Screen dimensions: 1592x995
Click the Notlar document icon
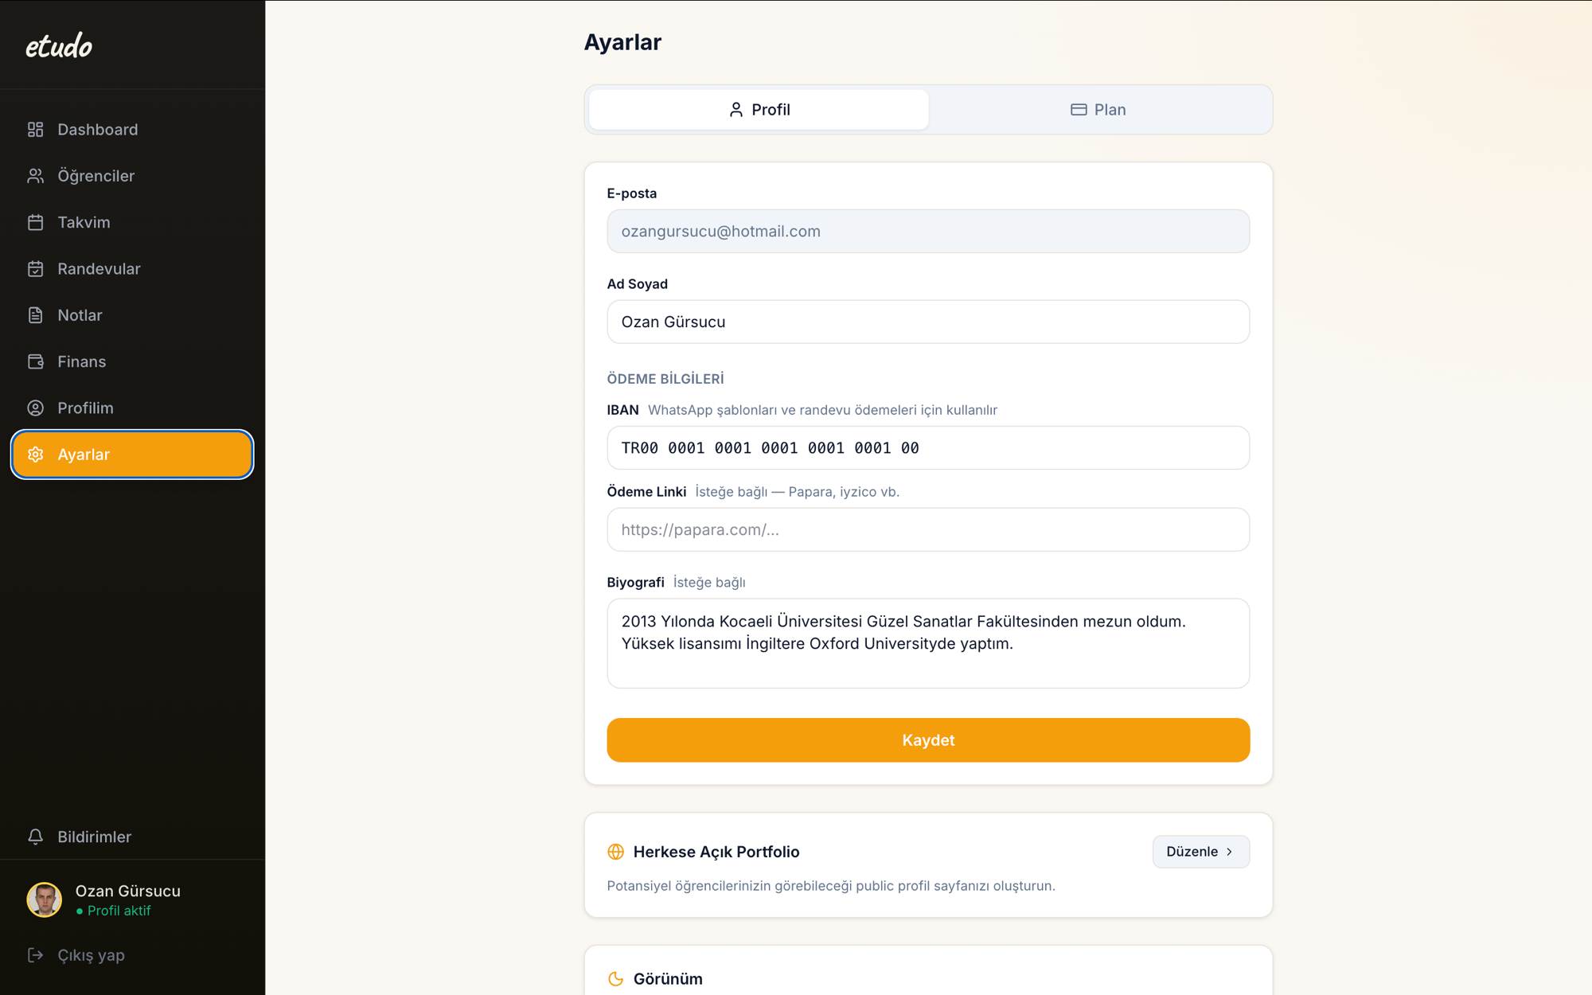(35, 315)
